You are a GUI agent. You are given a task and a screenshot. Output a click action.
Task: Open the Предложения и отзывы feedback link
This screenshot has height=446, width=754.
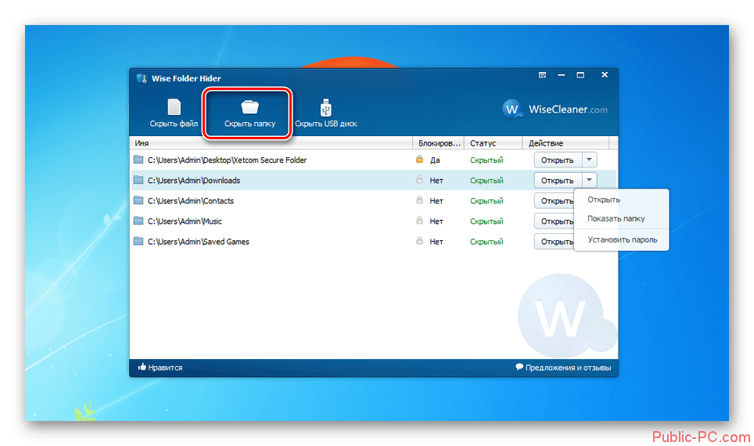[x=563, y=367]
